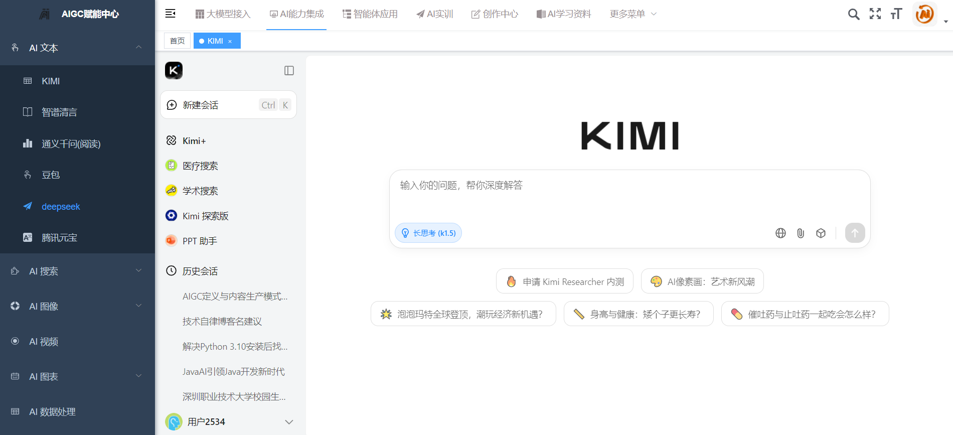Click the AI像素画：艺术新风潮 suggestion

point(702,281)
